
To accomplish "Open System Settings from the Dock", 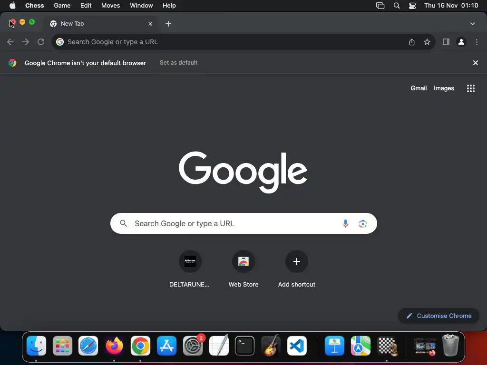I will pyautogui.click(x=193, y=346).
